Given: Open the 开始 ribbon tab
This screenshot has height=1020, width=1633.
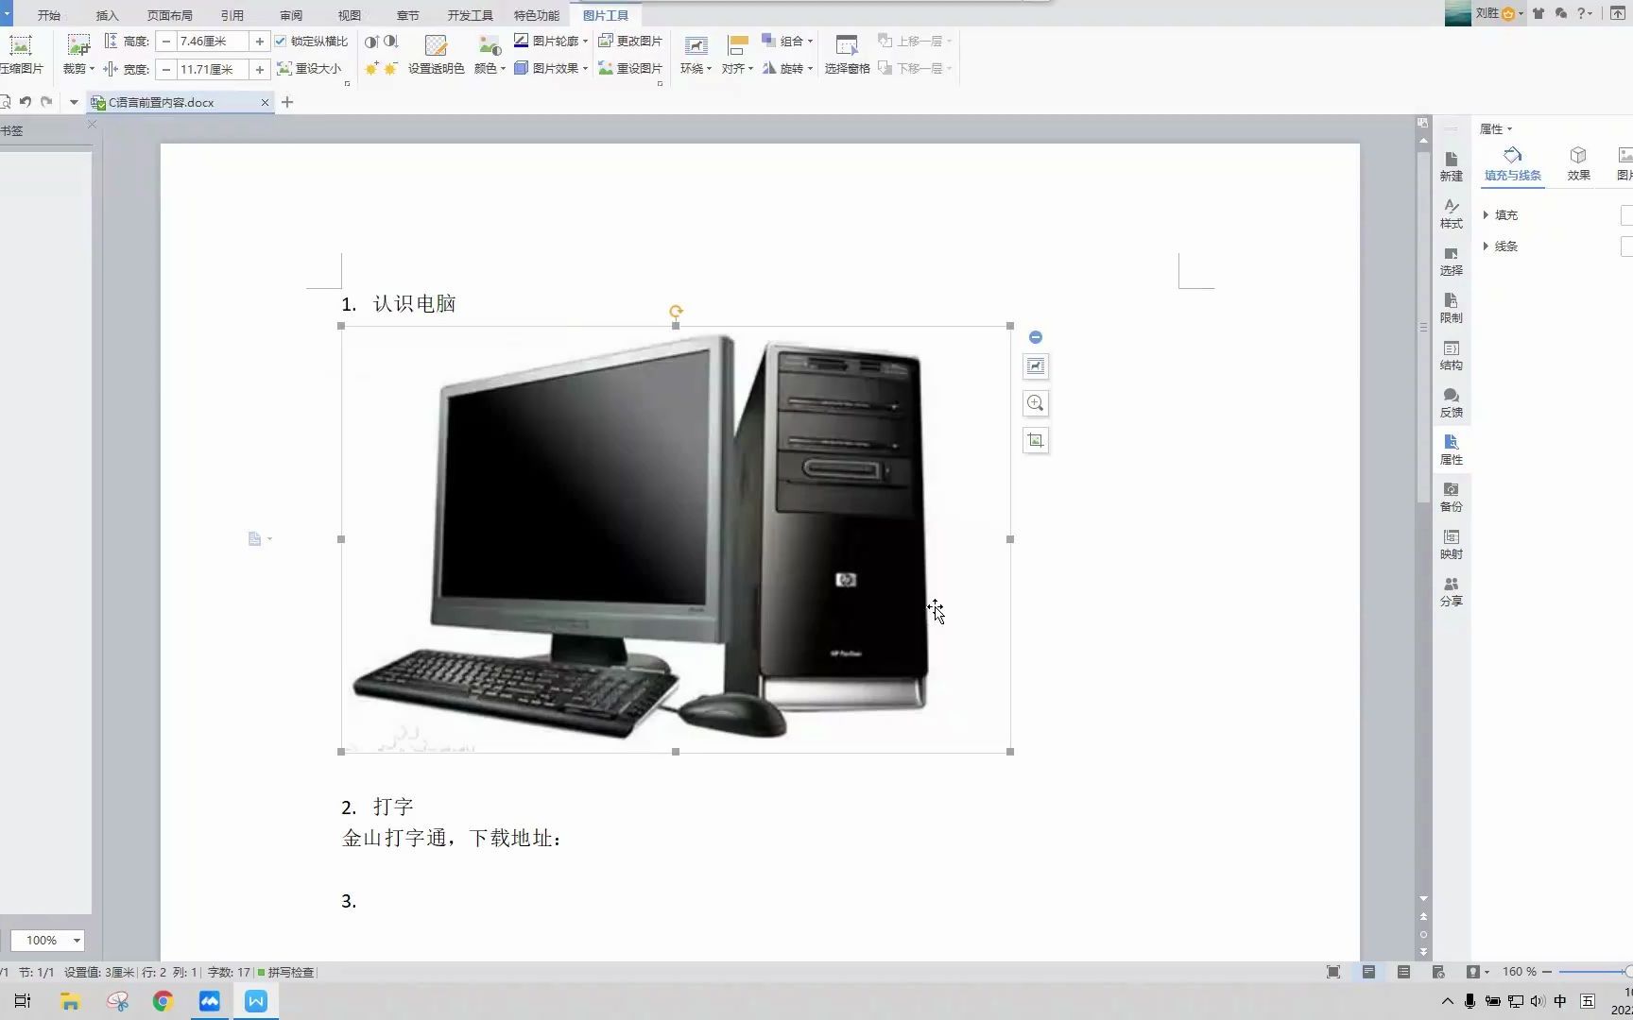Looking at the screenshot, I should click(x=49, y=15).
